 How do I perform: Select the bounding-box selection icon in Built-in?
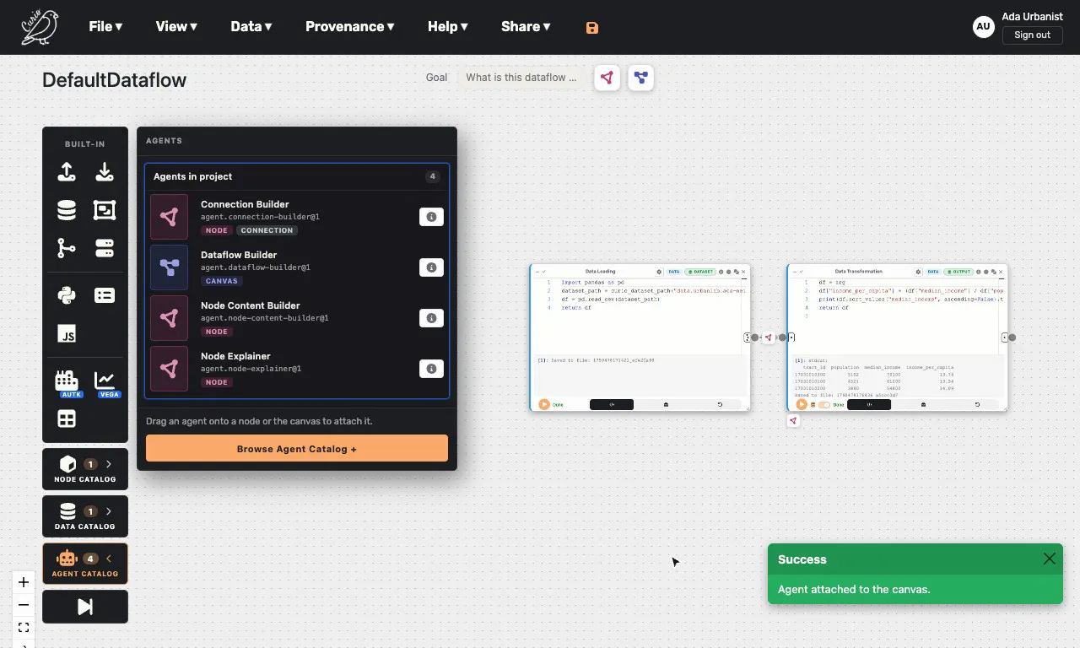[x=105, y=210]
